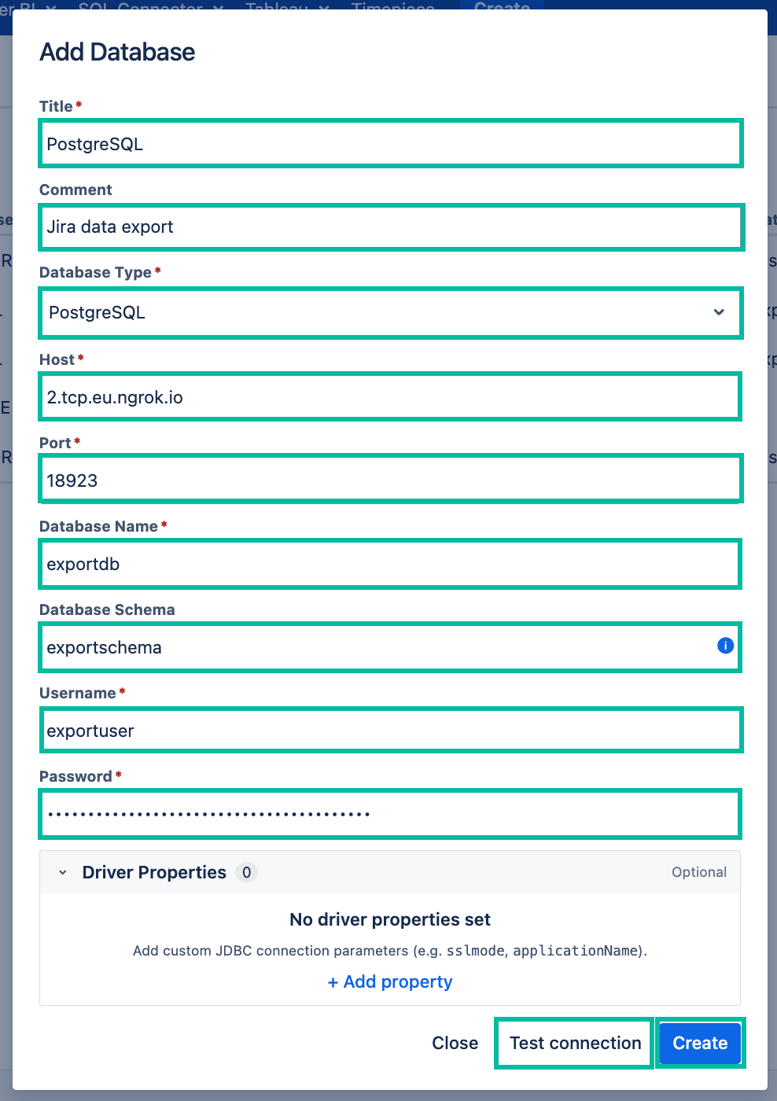Click the Database Schema info icon

pyautogui.click(x=725, y=646)
